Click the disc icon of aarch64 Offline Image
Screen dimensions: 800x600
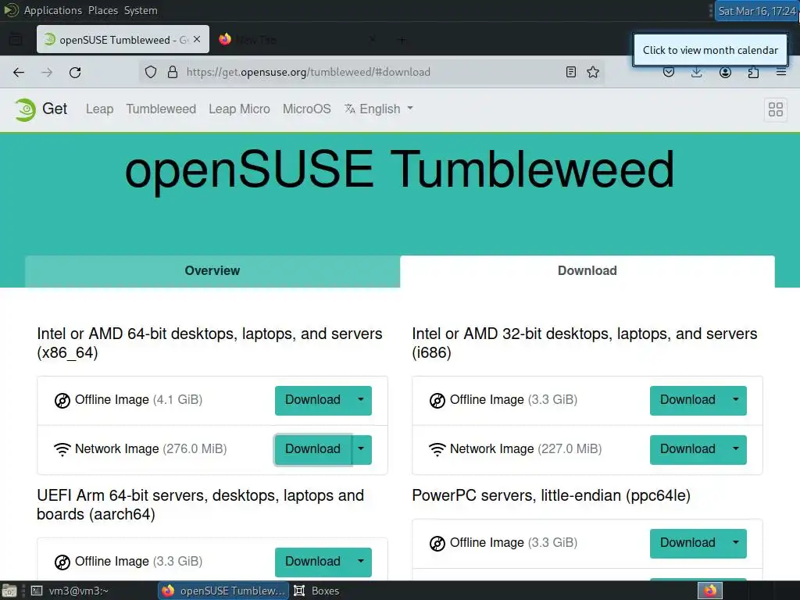tap(62, 562)
